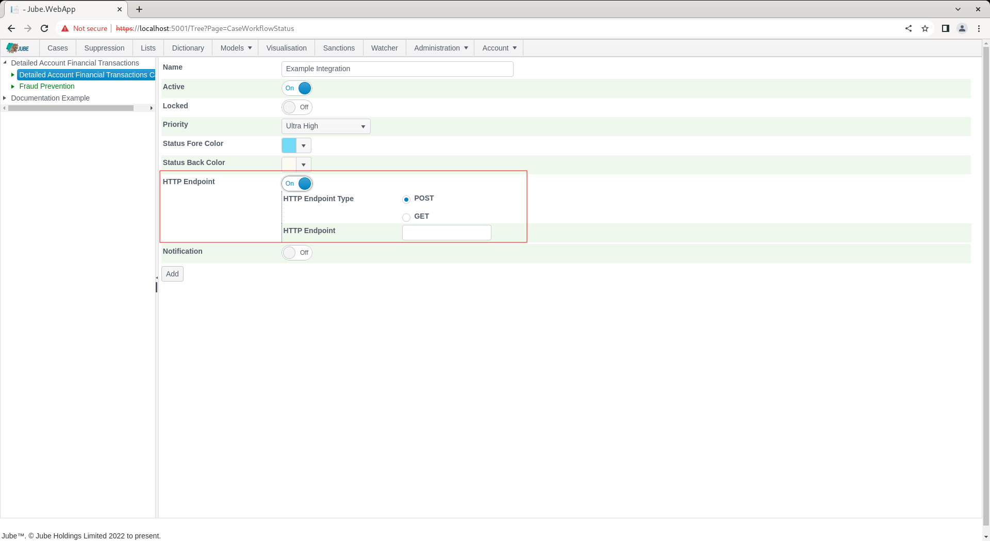The height and width of the screenshot is (541, 990).
Task: Turn on the Locked switch
Action: [297, 107]
